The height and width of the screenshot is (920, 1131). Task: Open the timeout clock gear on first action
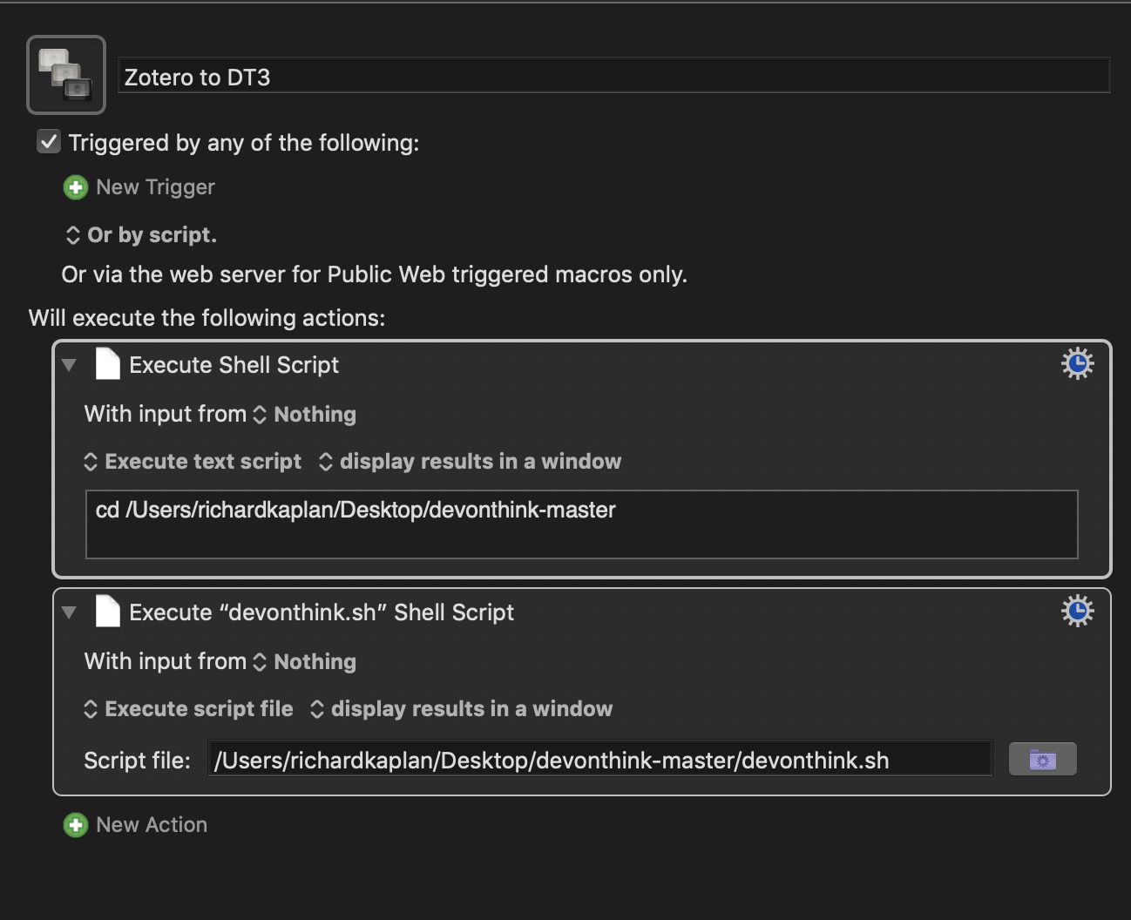click(1077, 363)
